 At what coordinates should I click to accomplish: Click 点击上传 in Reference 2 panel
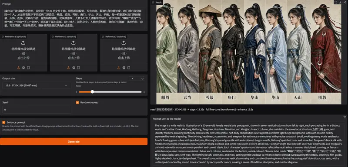coord(74,58)
